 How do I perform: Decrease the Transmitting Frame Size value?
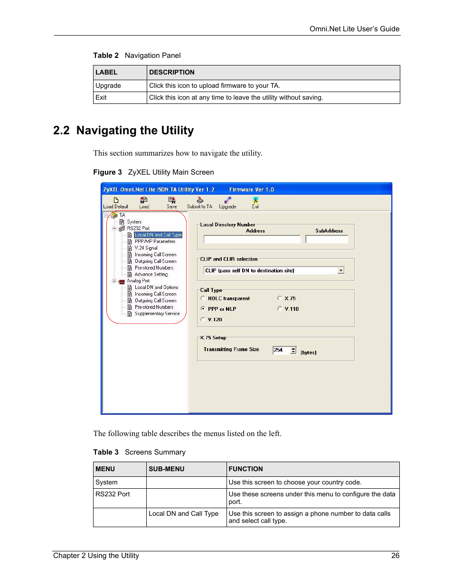[293, 352]
